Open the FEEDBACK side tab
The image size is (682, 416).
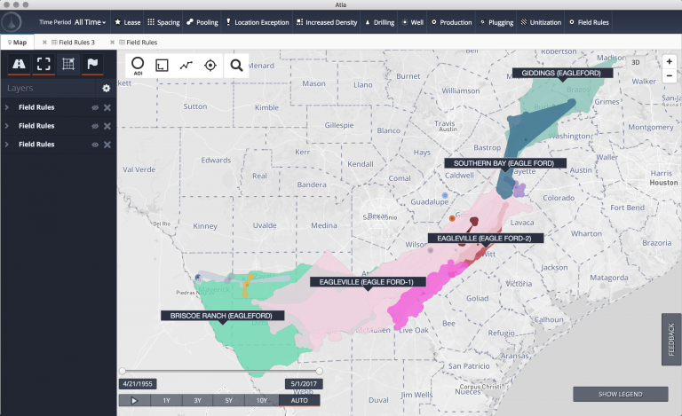[671, 340]
